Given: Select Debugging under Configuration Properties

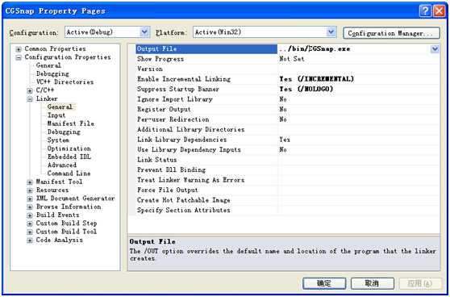Looking at the screenshot, I should tap(52, 73).
